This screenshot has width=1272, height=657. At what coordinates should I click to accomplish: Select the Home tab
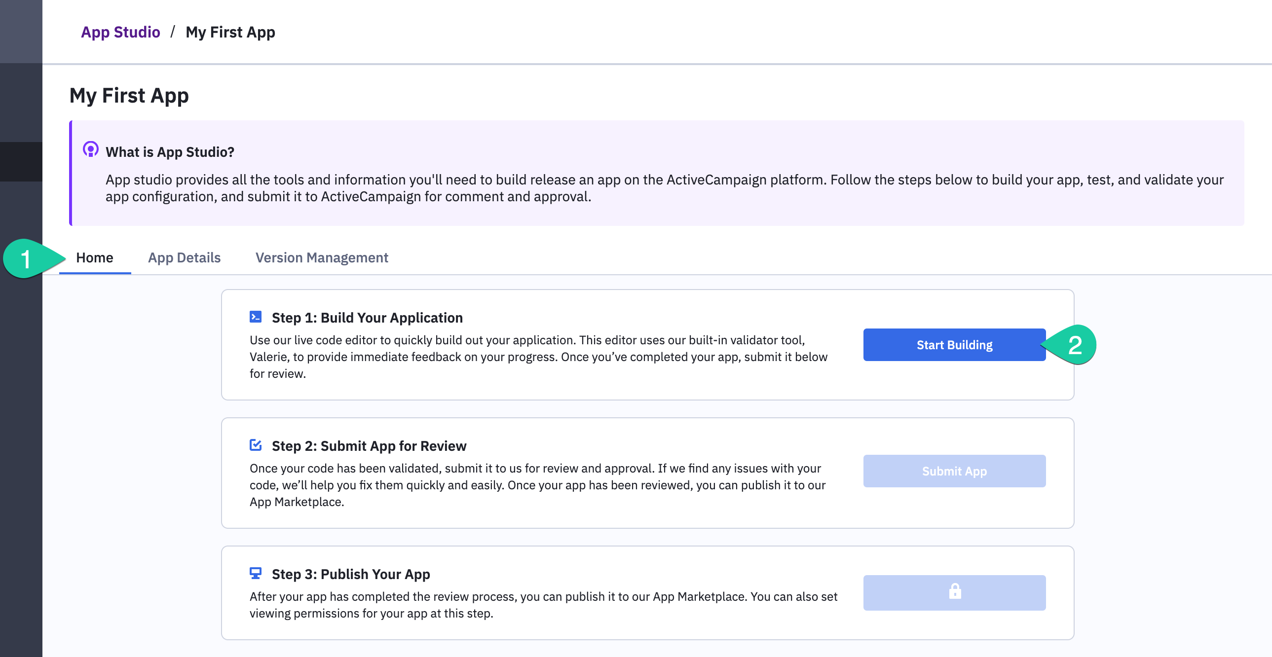pyautogui.click(x=95, y=257)
